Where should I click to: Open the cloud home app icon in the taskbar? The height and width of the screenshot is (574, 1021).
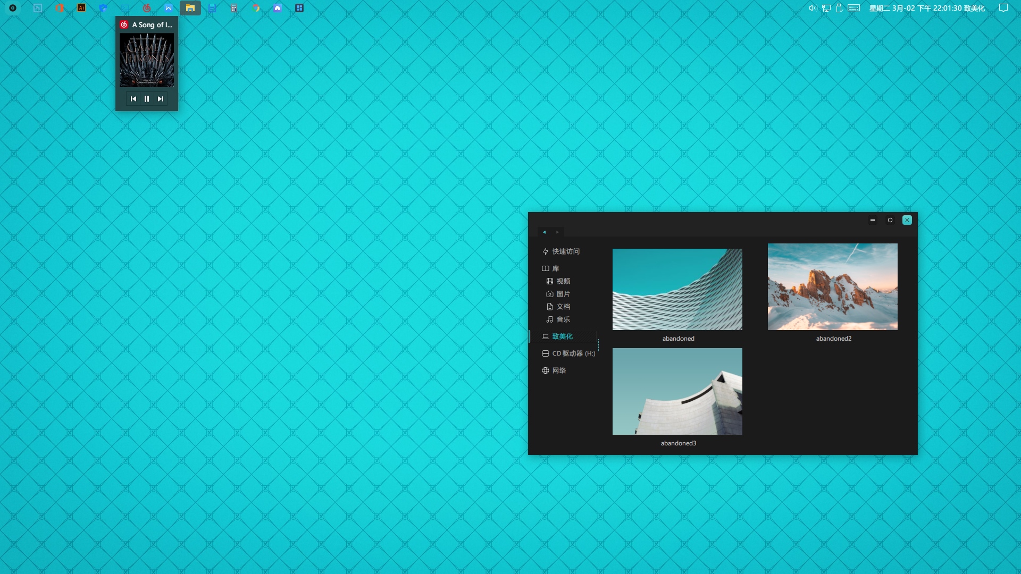point(278,8)
